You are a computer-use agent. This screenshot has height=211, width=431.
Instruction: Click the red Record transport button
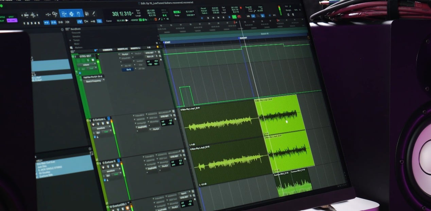click(239, 17)
